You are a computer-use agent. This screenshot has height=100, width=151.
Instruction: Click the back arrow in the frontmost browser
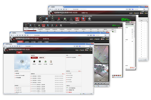coord(5,46)
